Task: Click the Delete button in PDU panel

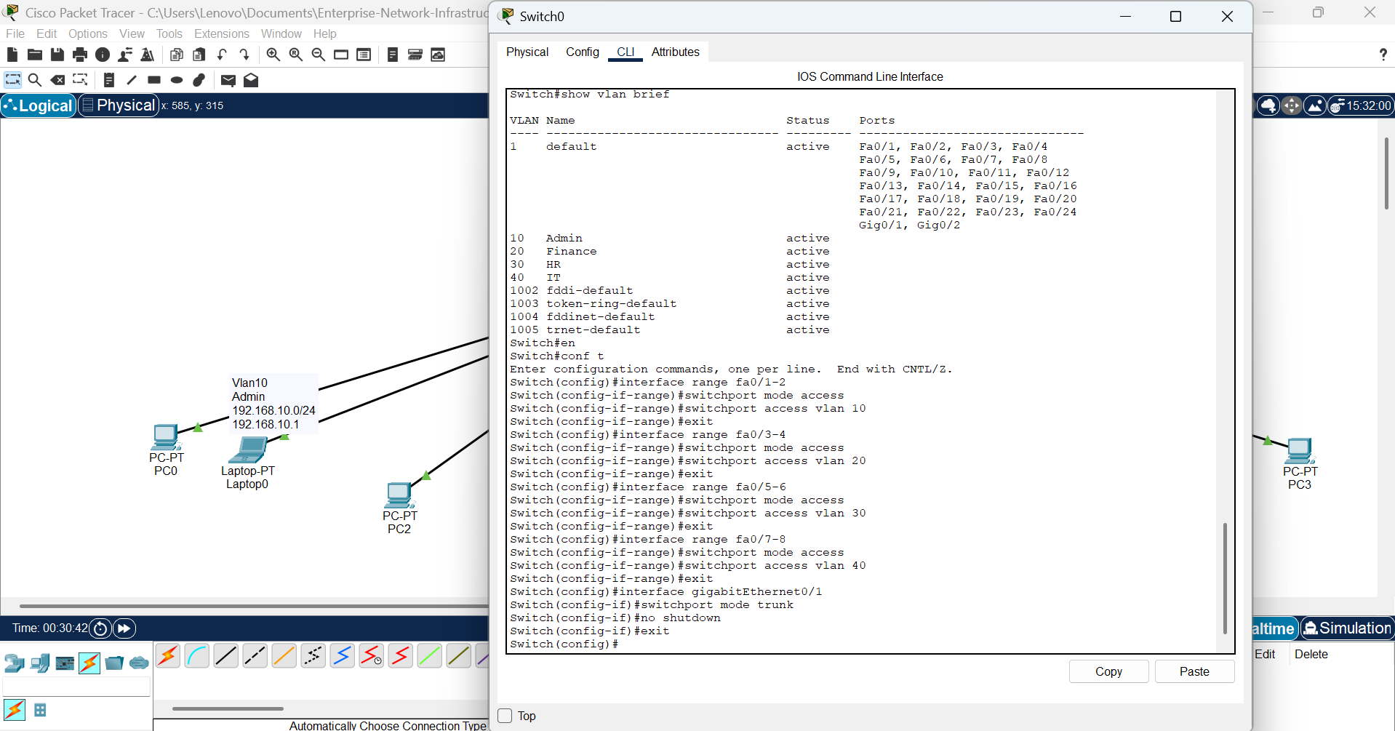Action: coord(1311,654)
